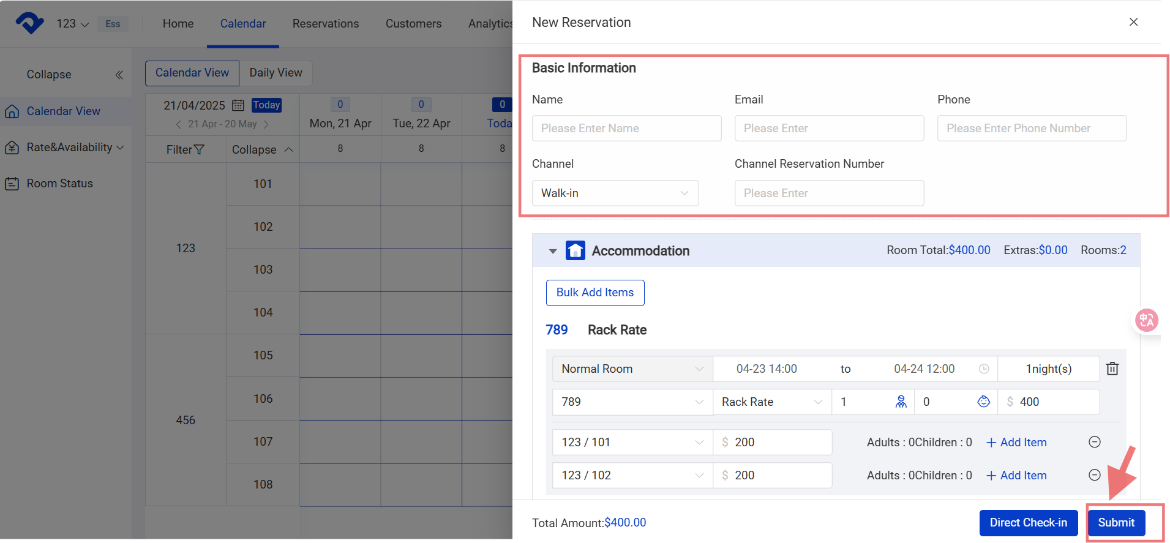
Task: Open the Normal Room type dropdown
Action: click(x=632, y=369)
